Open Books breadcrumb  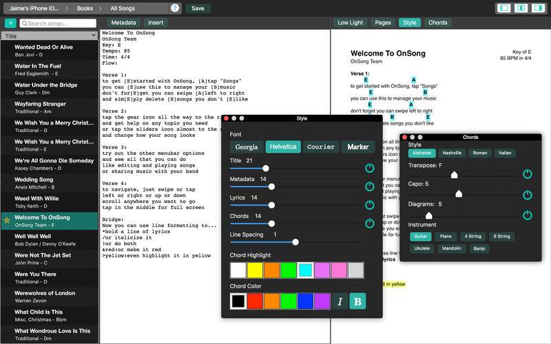85,8
